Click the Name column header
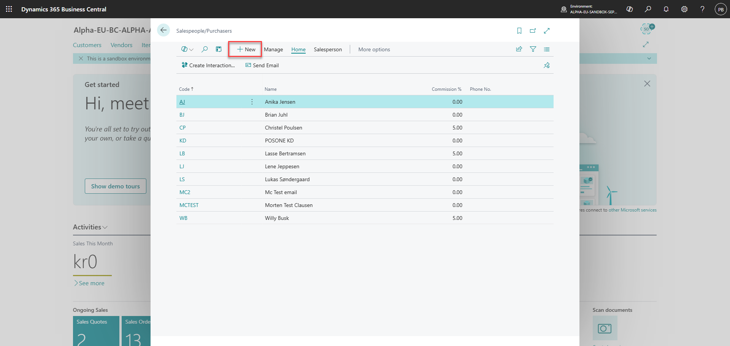 click(271, 89)
